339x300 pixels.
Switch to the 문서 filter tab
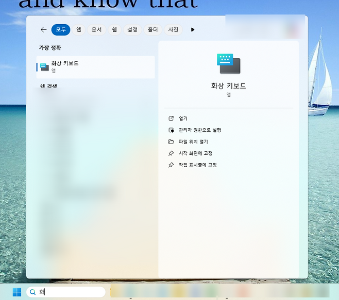[96, 30]
